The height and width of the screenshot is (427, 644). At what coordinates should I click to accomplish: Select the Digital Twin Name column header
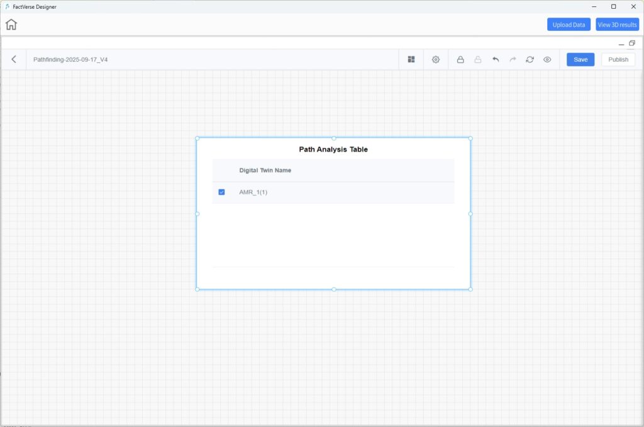coord(265,170)
